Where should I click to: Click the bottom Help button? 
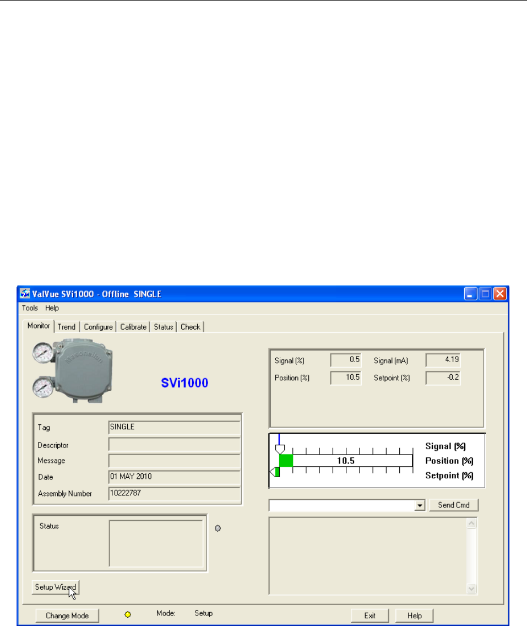pyautogui.click(x=415, y=616)
